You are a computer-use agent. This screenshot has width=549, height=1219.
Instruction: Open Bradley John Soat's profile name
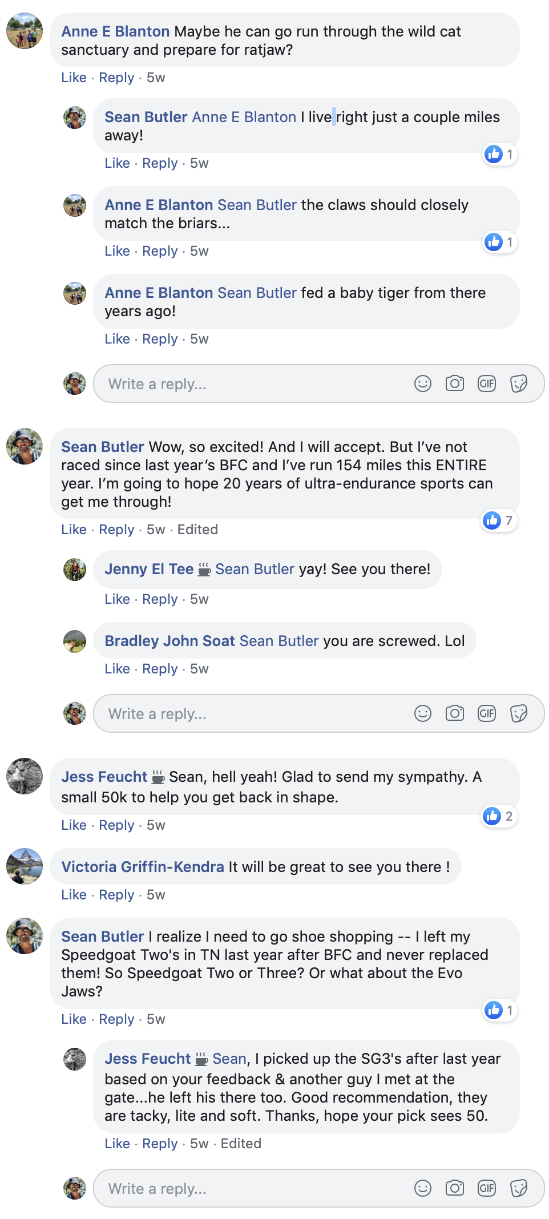(x=169, y=641)
